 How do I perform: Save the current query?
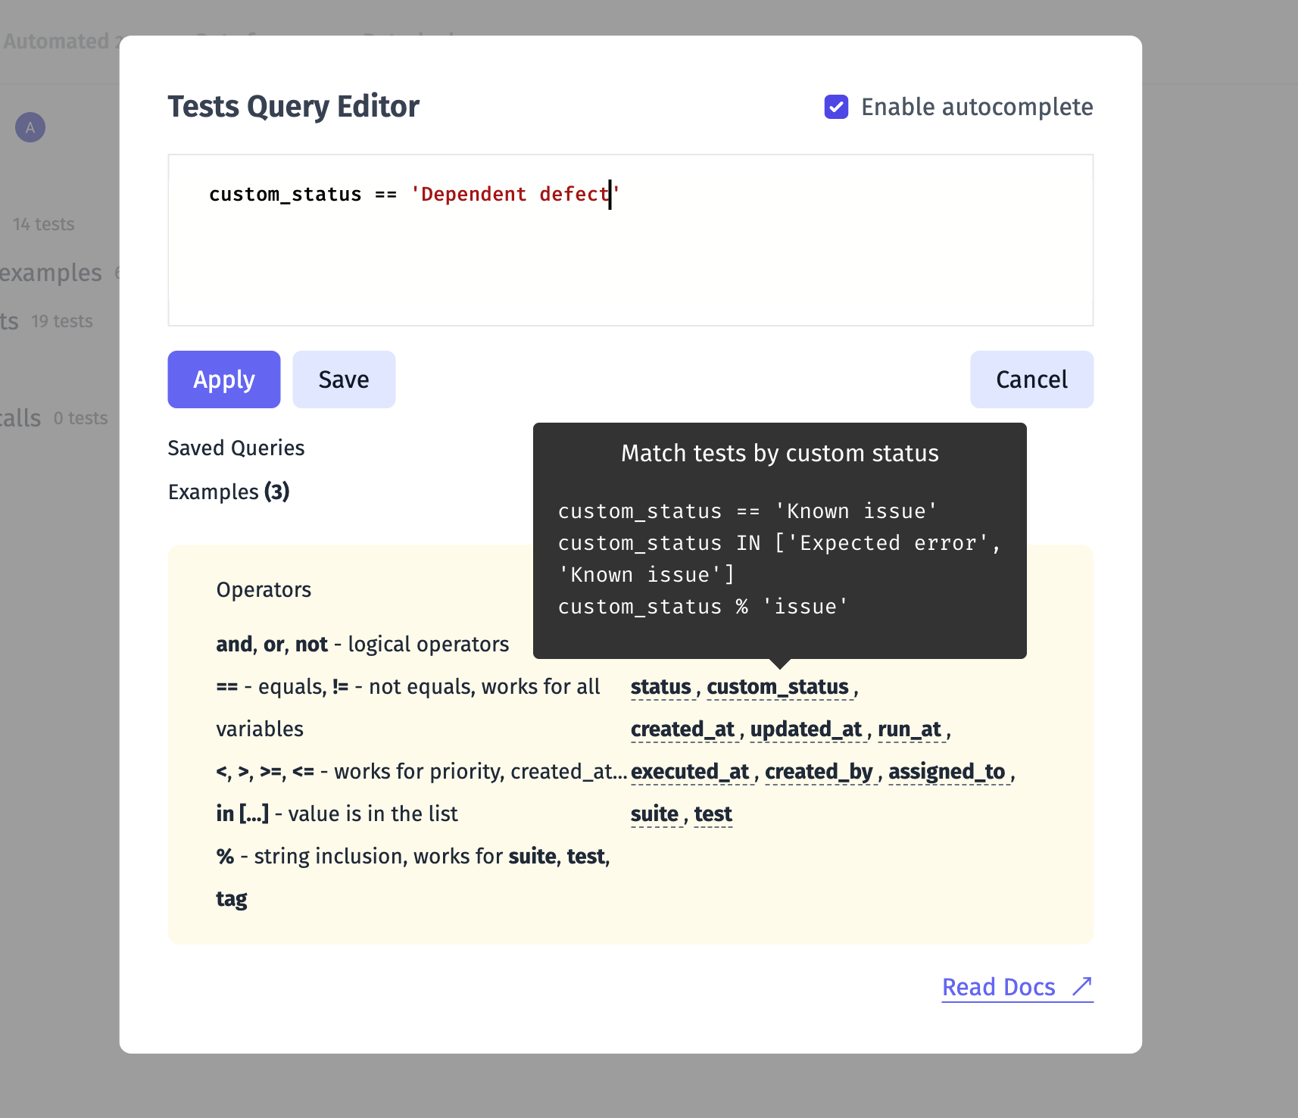pyautogui.click(x=344, y=379)
